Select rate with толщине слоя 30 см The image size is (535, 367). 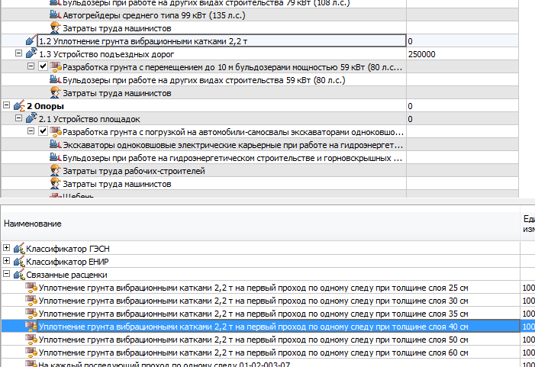pos(253,301)
